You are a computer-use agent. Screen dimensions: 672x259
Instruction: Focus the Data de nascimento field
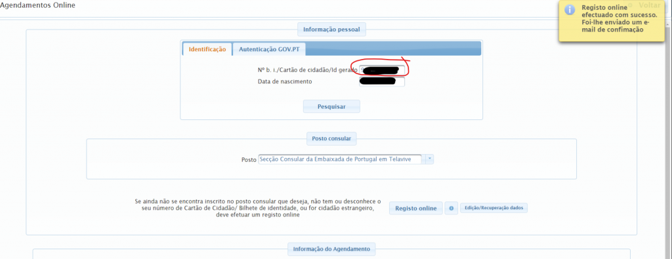[x=381, y=81]
